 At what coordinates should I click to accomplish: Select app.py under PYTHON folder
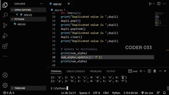tap(21, 24)
